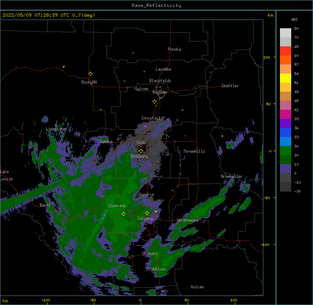Click the Lake Louise label
Screen dimensions: 313x305
coord(7,175)
